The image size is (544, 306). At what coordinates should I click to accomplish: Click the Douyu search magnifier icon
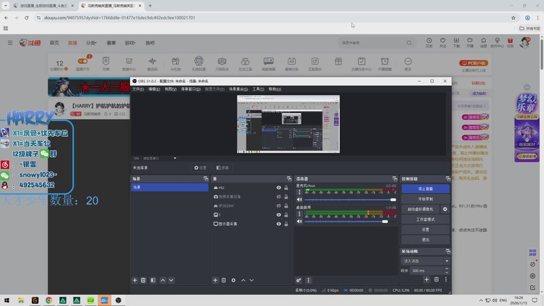coord(409,43)
